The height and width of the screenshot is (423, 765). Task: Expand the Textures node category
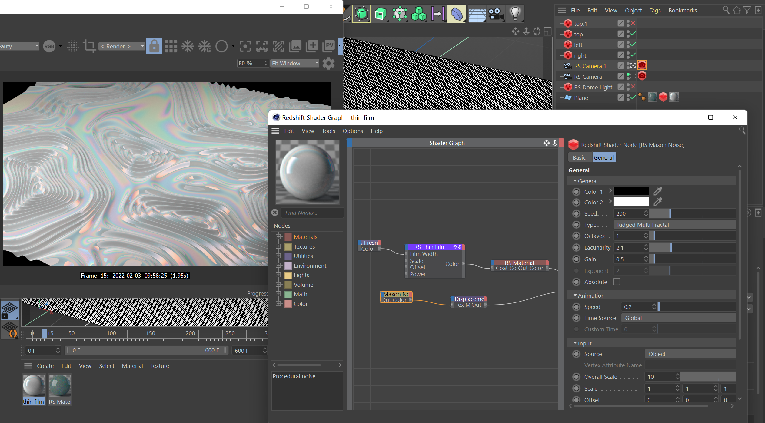tap(278, 246)
